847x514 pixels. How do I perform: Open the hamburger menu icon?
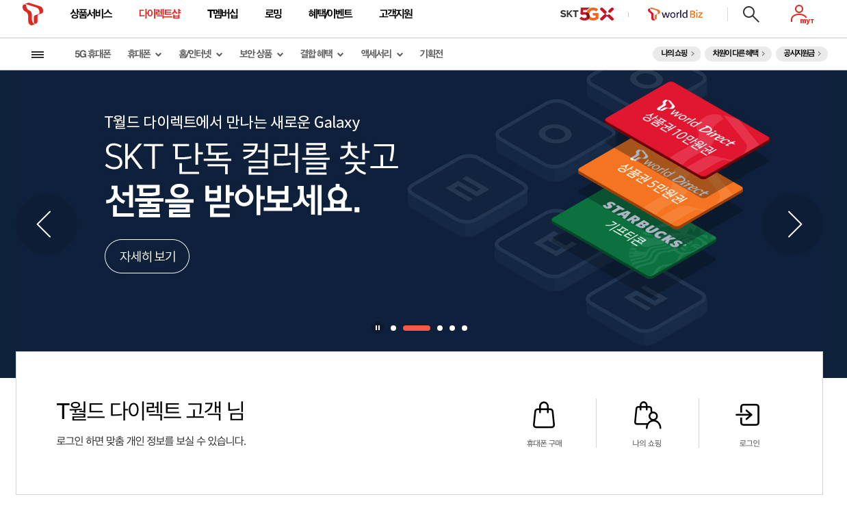(38, 55)
